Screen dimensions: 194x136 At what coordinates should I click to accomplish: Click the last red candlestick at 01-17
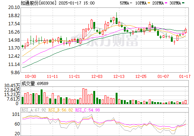pyautogui.click(x=186, y=31)
